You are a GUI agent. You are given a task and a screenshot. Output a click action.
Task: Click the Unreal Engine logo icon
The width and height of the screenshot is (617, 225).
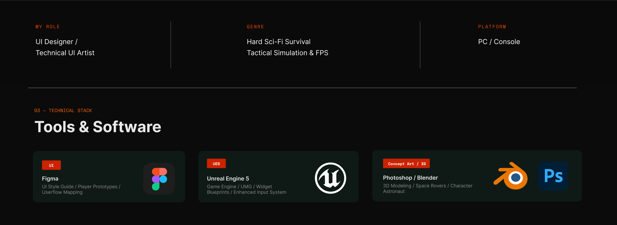tap(330, 178)
